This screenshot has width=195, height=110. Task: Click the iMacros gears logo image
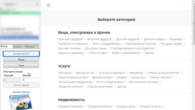(x=21, y=102)
